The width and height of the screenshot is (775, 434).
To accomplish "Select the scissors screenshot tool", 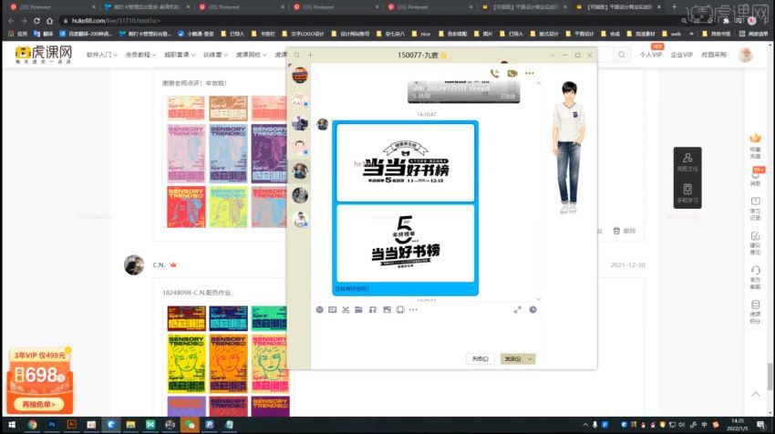I will [346, 309].
